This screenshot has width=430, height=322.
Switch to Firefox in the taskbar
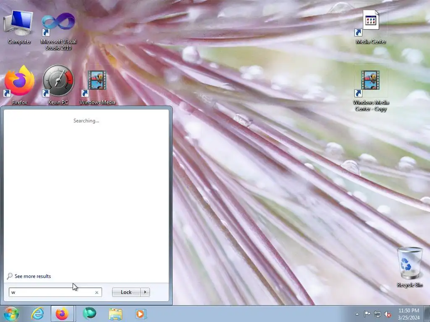[62, 314]
